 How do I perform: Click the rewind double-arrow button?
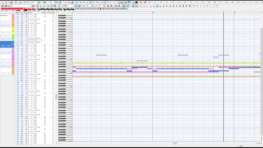point(84,2)
